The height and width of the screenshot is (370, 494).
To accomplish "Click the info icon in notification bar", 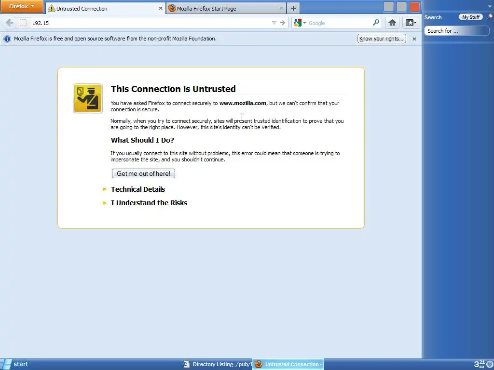I will point(7,39).
